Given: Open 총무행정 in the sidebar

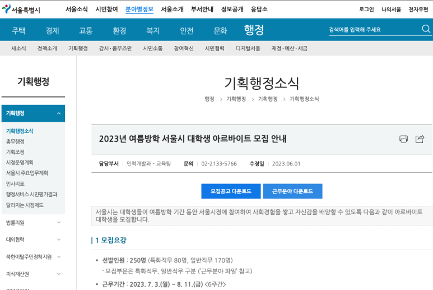Looking at the screenshot, I should [x=15, y=141].
